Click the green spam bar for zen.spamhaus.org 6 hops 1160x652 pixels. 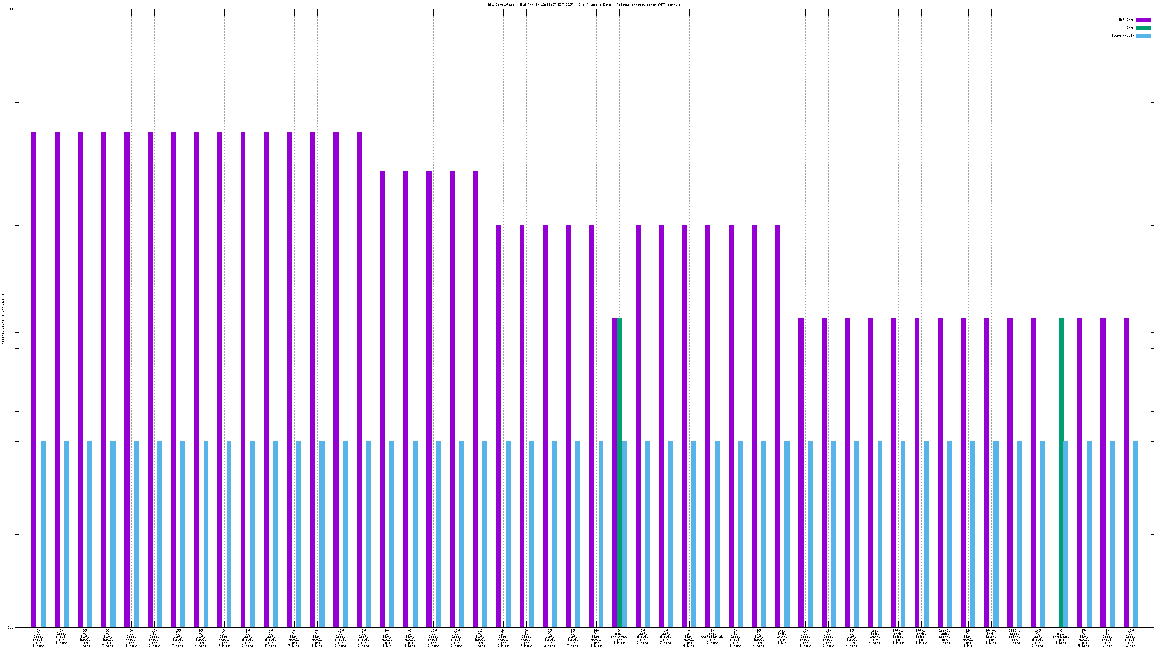click(x=619, y=472)
